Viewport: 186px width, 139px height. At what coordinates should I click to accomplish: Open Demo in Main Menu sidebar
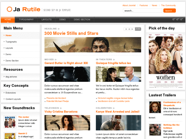coord(8,54)
